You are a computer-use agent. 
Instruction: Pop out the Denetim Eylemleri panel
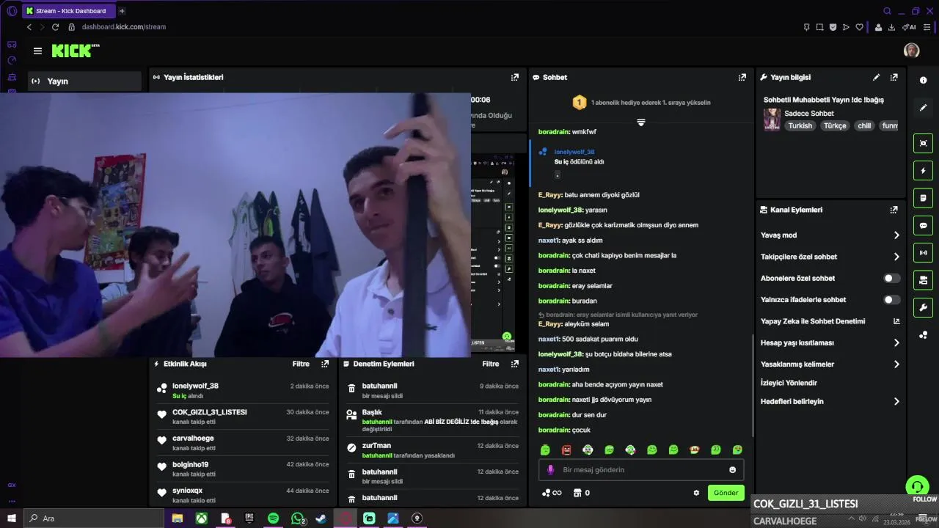point(515,364)
